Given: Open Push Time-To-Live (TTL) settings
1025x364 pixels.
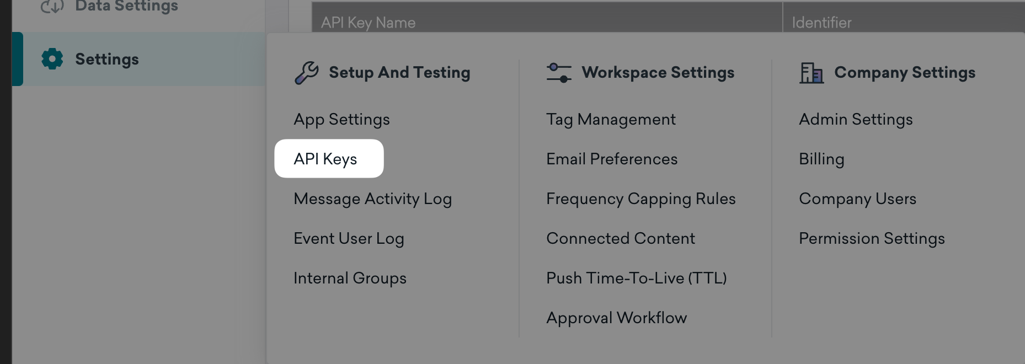Looking at the screenshot, I should pos(636,279).
